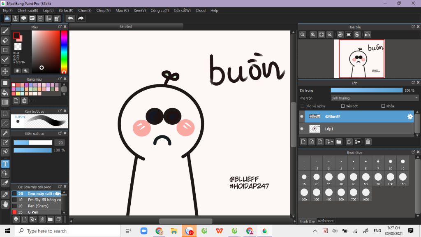The image size is (421, 237).
Task: Enable the Khóa lock checkbox
Action: [383, 106]
